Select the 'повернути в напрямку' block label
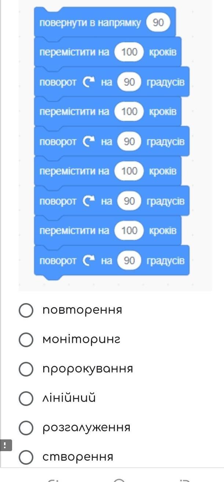 click(x=90, y=22)
